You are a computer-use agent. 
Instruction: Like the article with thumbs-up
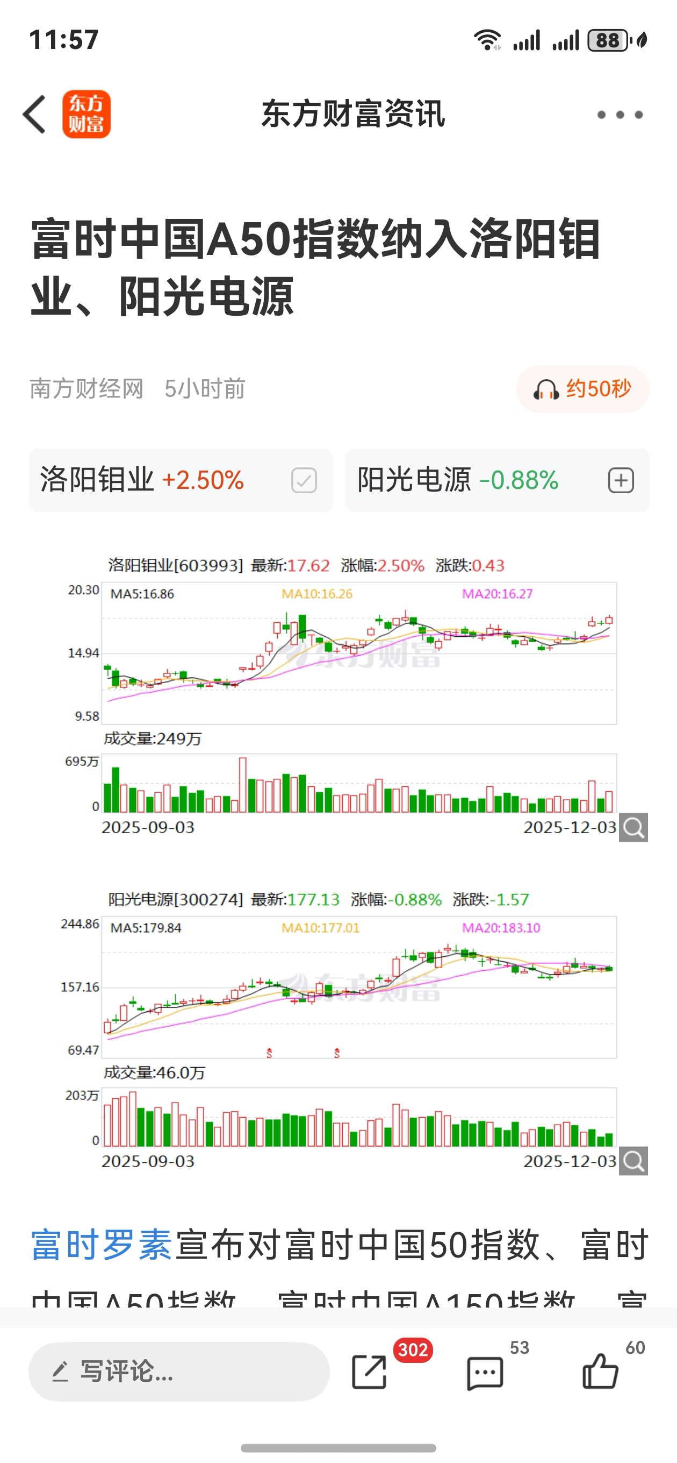600,1370
